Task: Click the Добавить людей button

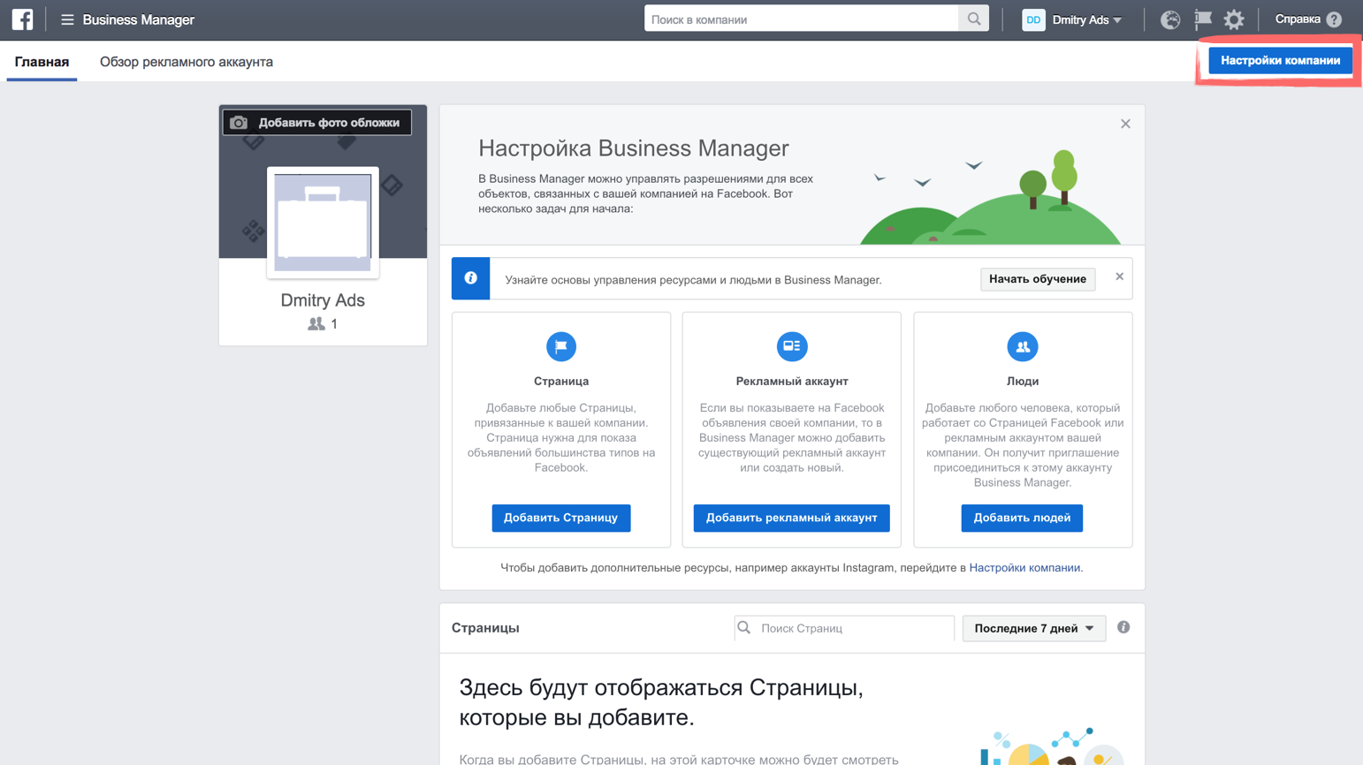Action: coord(1022,518)
